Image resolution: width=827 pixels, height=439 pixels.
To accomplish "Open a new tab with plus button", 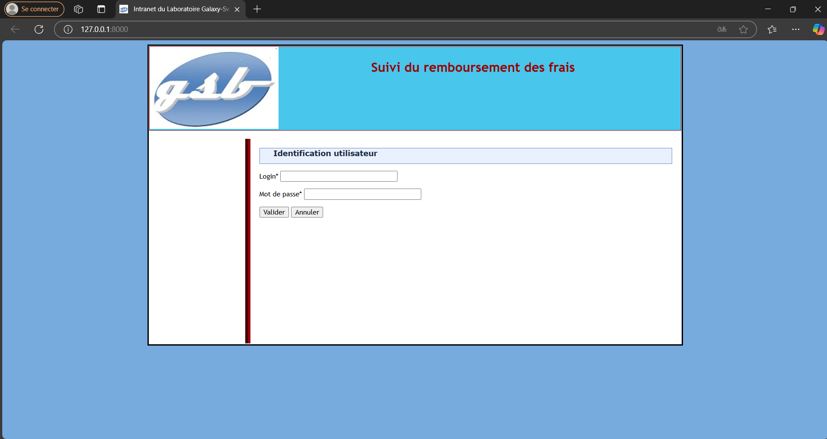I will coord(257,9).
